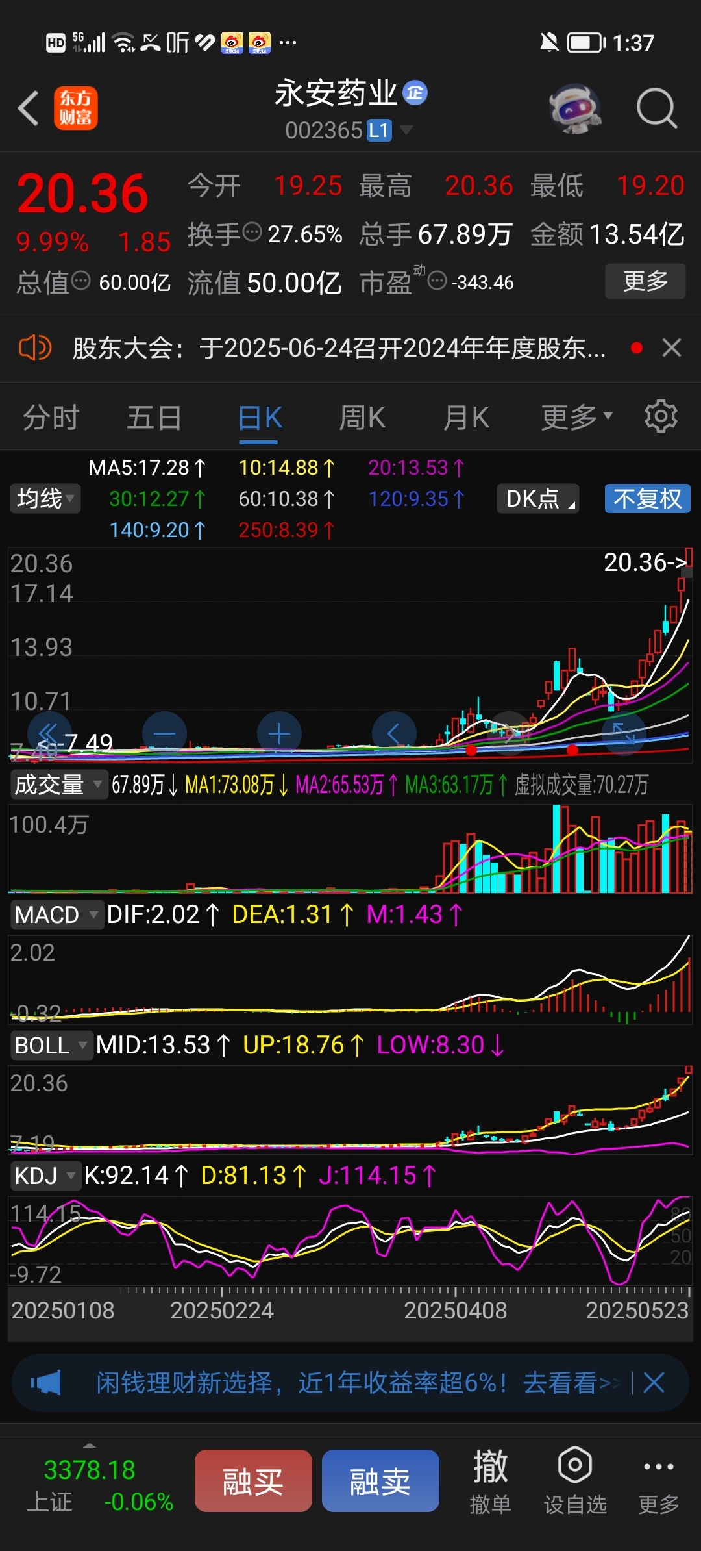Close the 闲钱理财 promo banner

[x=654, y=1383]
